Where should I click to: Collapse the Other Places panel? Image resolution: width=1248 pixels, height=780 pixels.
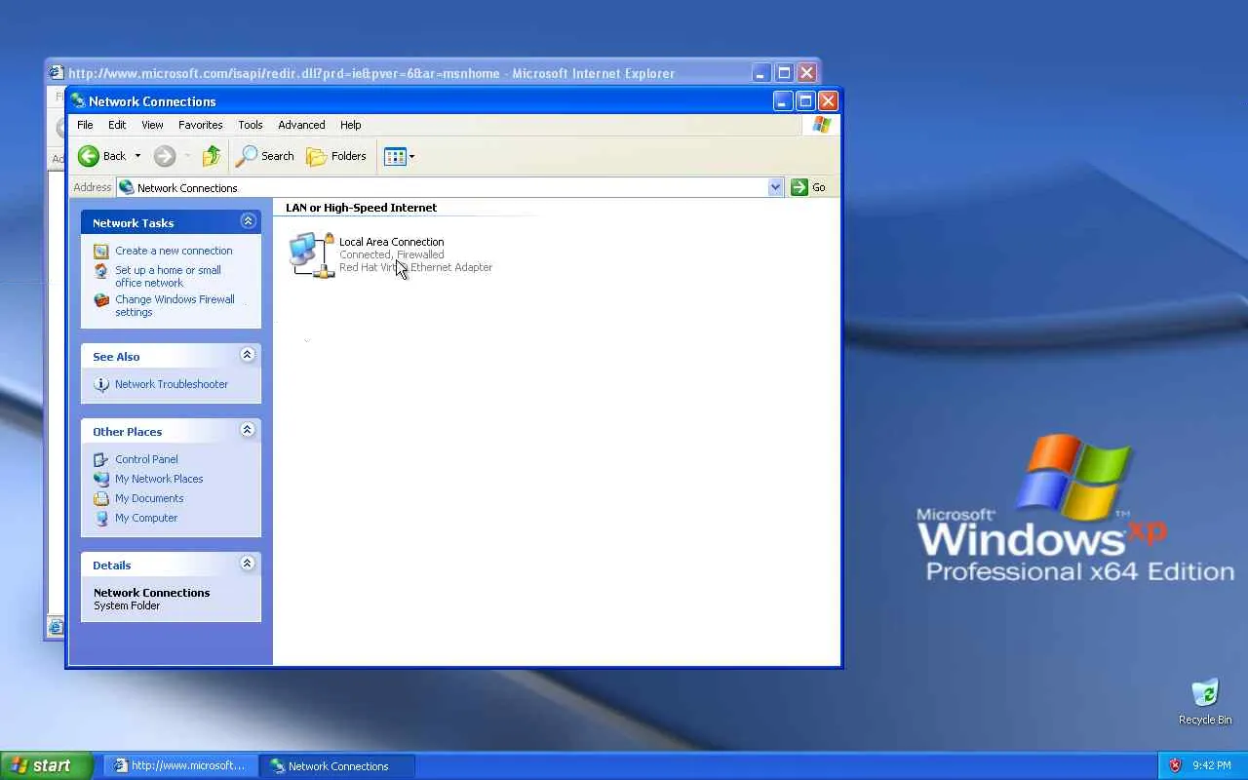click(x=248, y=430)
